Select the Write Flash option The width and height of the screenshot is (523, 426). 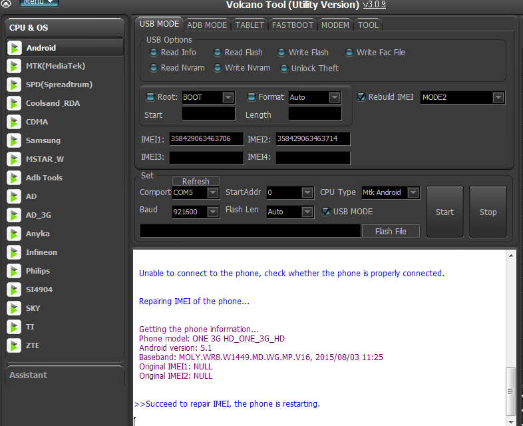tap(281, 53)
